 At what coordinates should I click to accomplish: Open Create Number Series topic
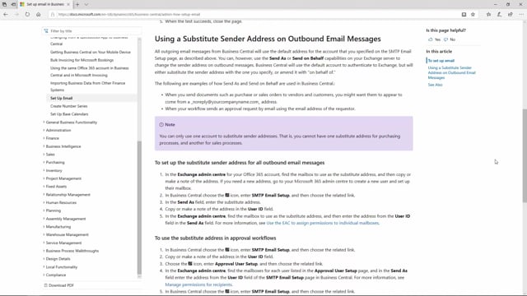[x=69, y=106]
